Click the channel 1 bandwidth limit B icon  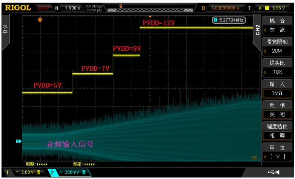click(38, 172)
